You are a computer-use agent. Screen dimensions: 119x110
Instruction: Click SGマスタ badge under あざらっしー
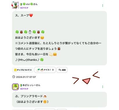click(x=24, y=89)
